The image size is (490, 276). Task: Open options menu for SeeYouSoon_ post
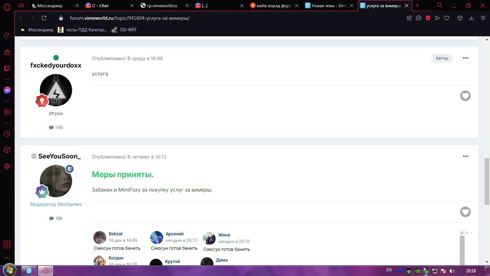pyautogui.click(x=465, y=156)
